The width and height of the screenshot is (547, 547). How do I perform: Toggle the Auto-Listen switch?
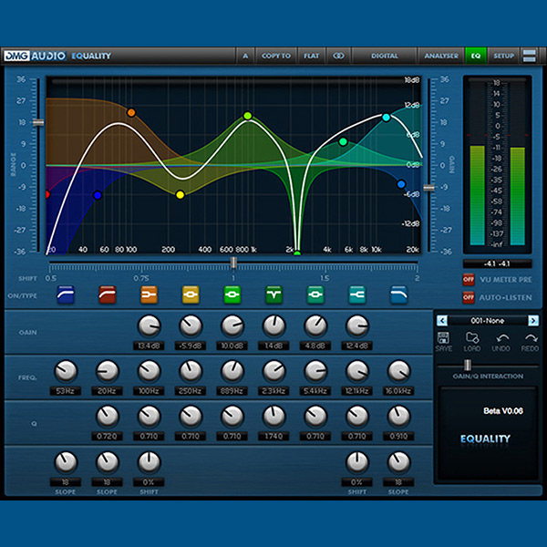point(469,296)
